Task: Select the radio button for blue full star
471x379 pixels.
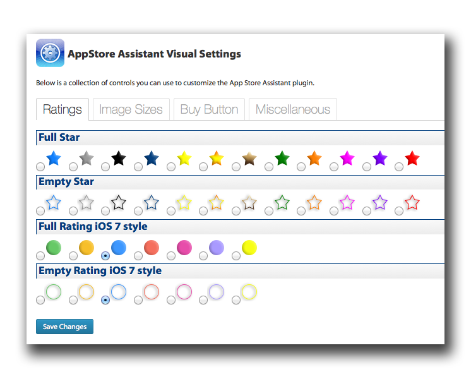Action: click(x=40, y=167)
